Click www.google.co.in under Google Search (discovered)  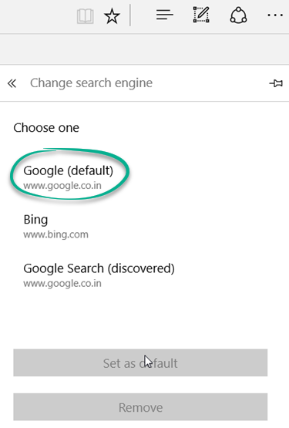click(x=62, y=283)
